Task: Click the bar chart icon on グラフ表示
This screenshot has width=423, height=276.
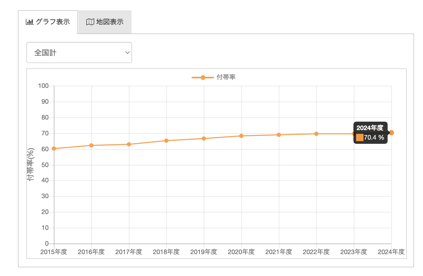Action: pos(30,22)
